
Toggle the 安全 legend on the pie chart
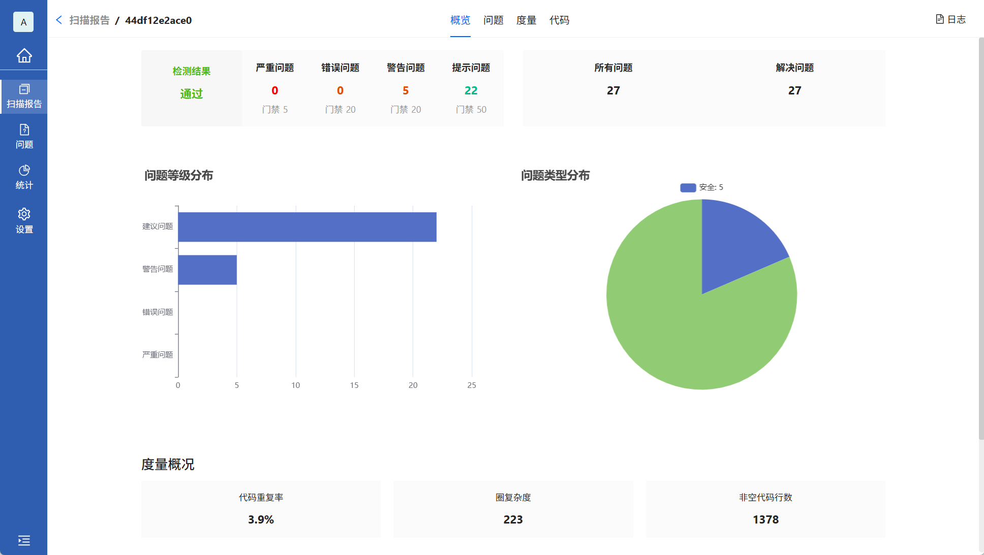click(x=701, y=187)
